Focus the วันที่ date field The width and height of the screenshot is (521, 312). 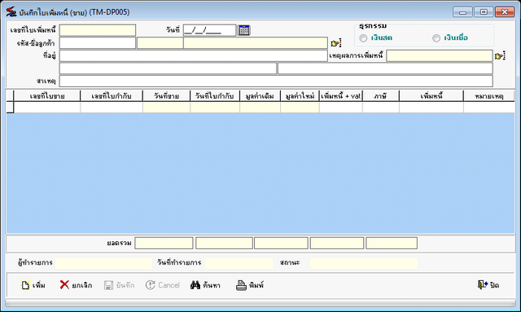click(x=210, y=30)
